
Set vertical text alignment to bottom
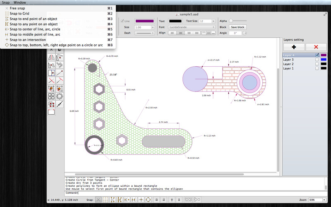pos(213,33)
